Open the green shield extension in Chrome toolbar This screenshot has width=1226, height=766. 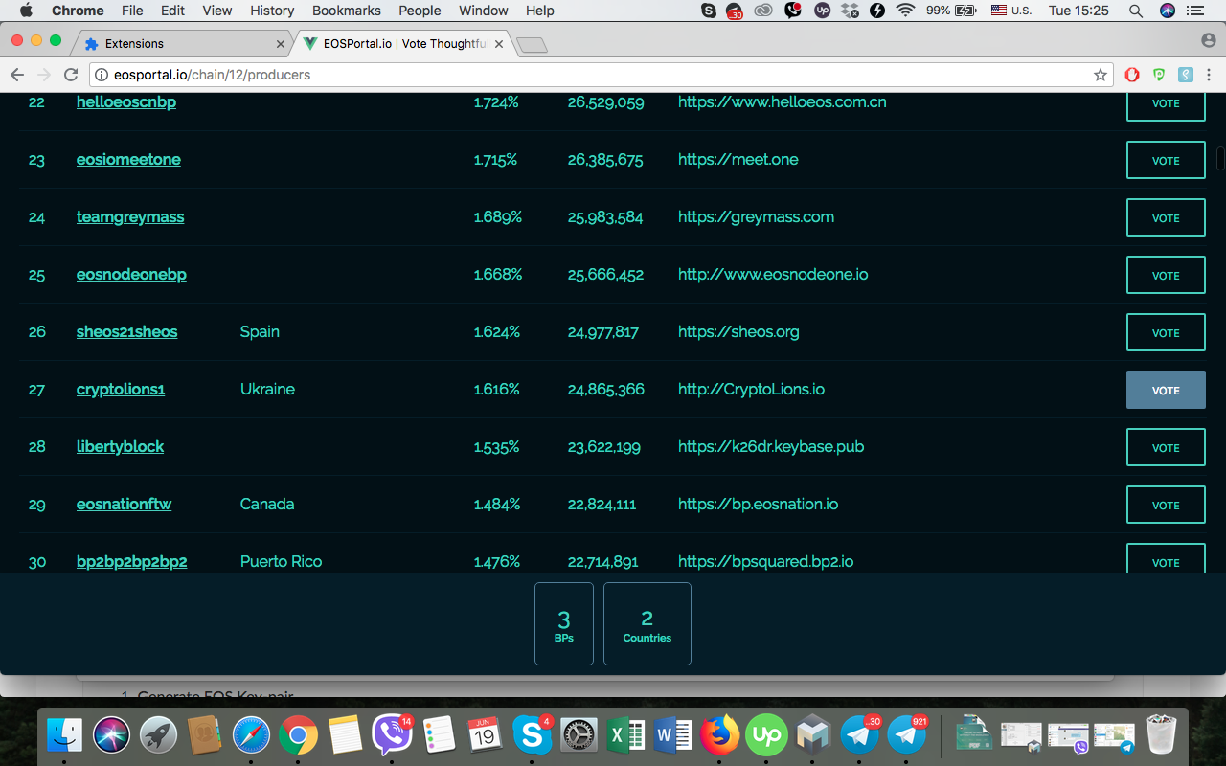click(x=1159, y=75)
